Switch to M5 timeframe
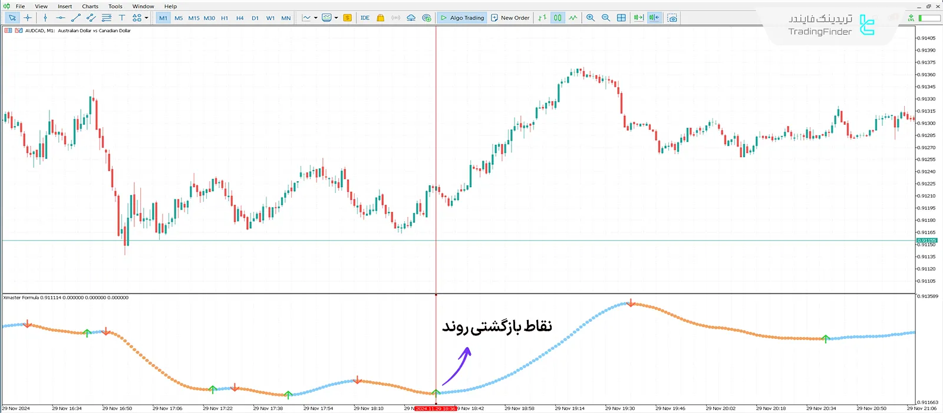Screen dimensions: 943x413 tap(179, 18)
